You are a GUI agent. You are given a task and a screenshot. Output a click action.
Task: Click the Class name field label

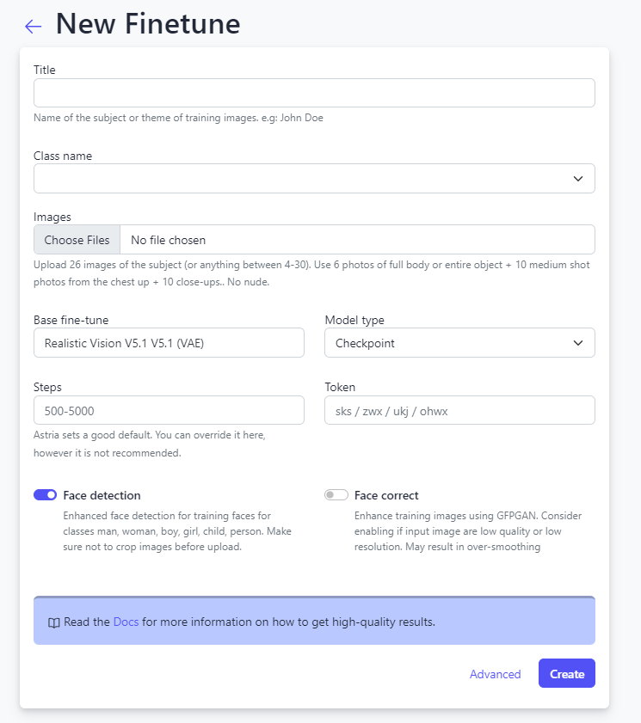point(63,156)
